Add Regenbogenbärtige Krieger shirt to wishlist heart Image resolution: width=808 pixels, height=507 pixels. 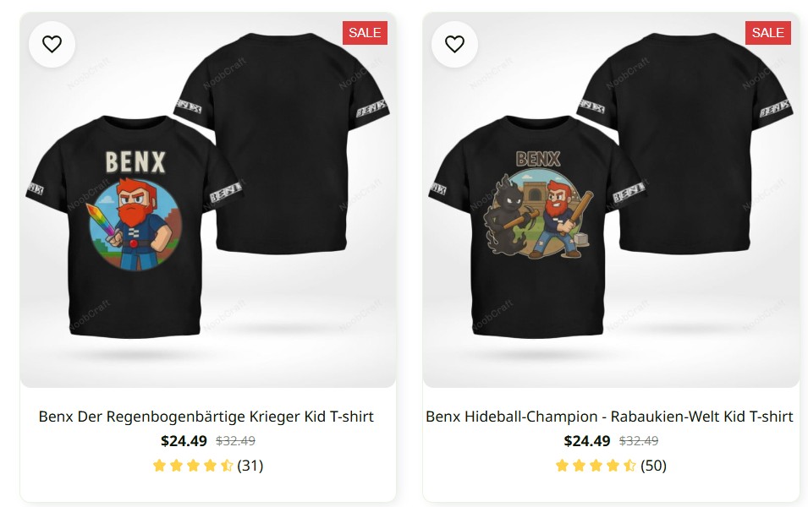coord(52,44)
